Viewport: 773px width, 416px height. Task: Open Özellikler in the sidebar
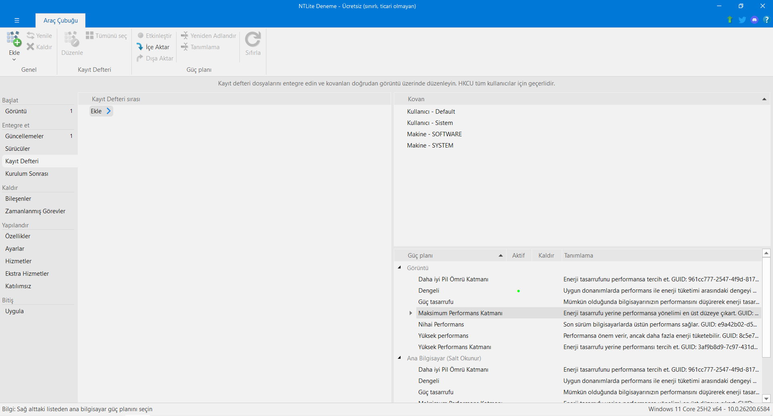(39, 236)
